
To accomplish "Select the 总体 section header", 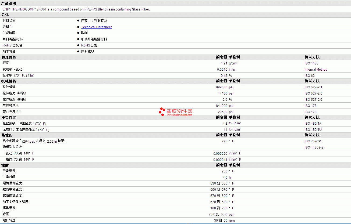I will tap(5, 15).
